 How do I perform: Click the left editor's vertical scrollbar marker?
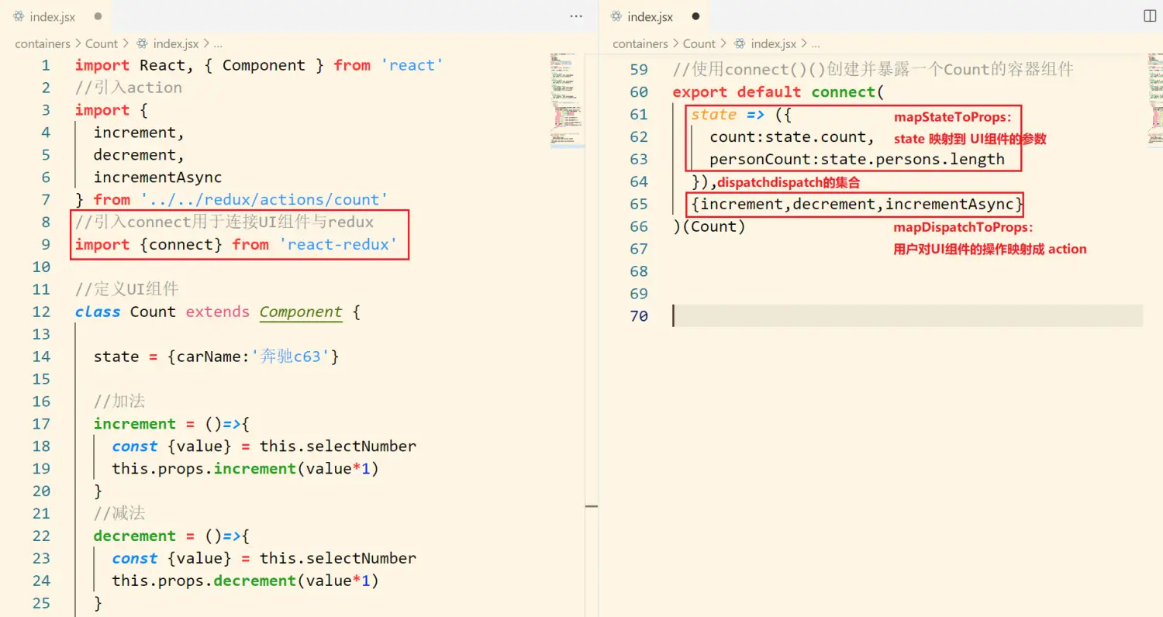tap(592, 506)
